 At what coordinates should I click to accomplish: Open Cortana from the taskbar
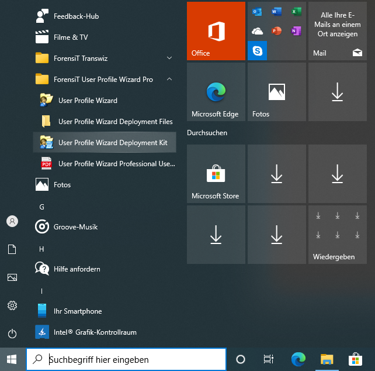240,359
